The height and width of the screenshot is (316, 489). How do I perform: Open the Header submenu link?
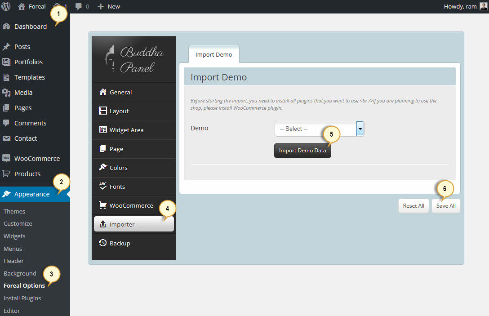13,261
